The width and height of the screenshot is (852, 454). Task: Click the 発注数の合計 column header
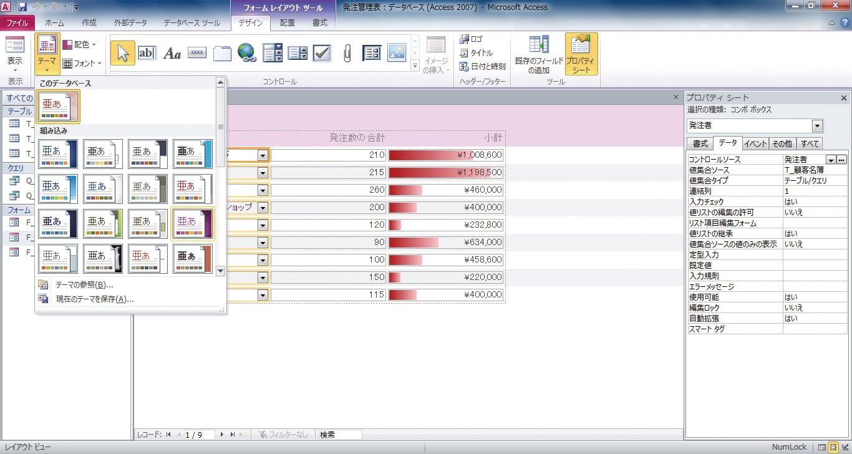(x=357, y=137)
